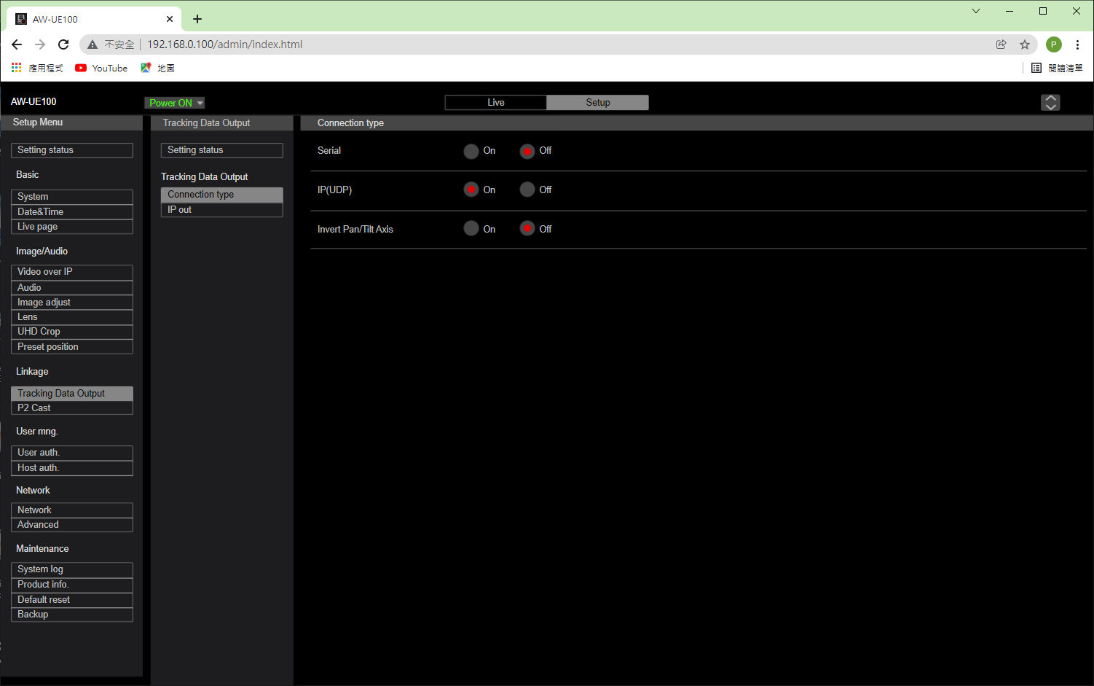This screenshot has width=1094, height=686.
Task: Open the IP out submenu item
Action: tap(221, 210)
